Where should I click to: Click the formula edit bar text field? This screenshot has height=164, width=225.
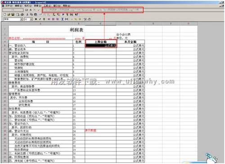pos(93,10)
